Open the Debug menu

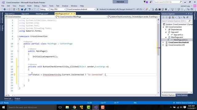click(x=37, y=6)
